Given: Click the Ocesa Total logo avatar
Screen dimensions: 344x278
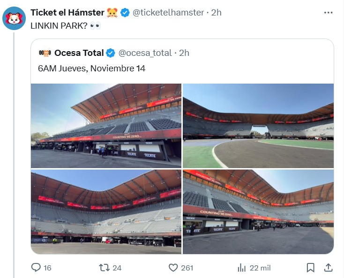Looking at the screenshot, I should [45, 53].
